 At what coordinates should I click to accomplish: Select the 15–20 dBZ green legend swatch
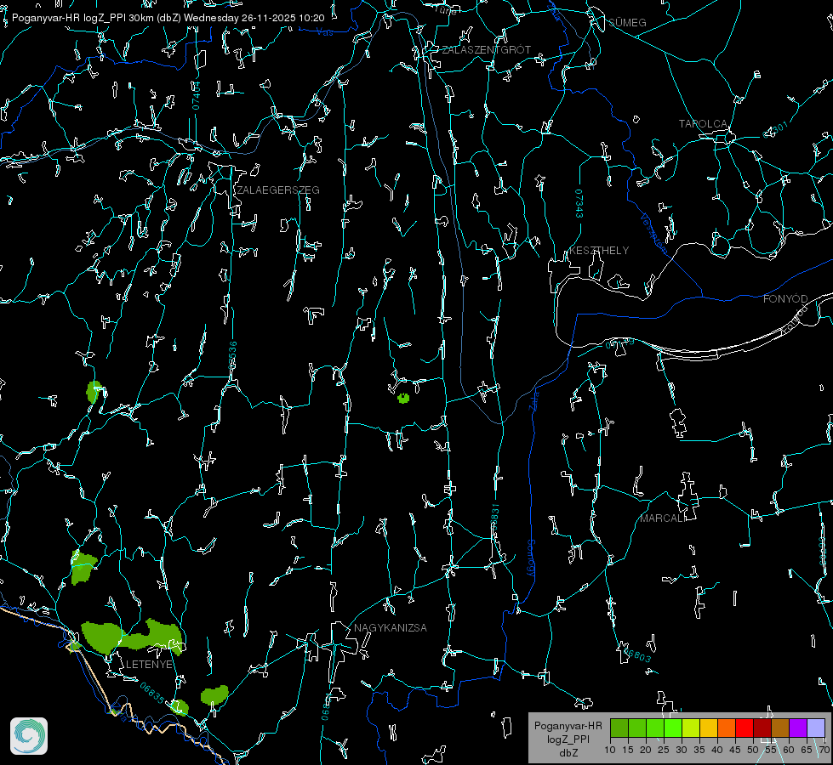click(x=637, y=728)
